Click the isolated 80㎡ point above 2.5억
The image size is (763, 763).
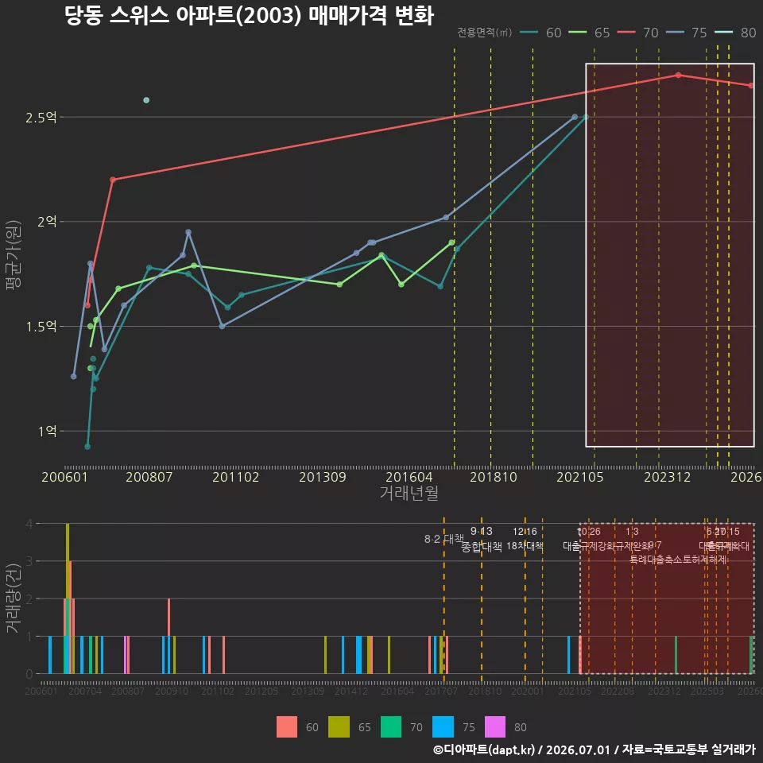click(146, 100)
